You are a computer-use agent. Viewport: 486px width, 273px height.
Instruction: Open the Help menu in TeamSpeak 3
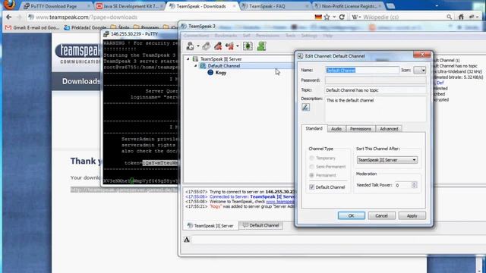tap(328, 36)
